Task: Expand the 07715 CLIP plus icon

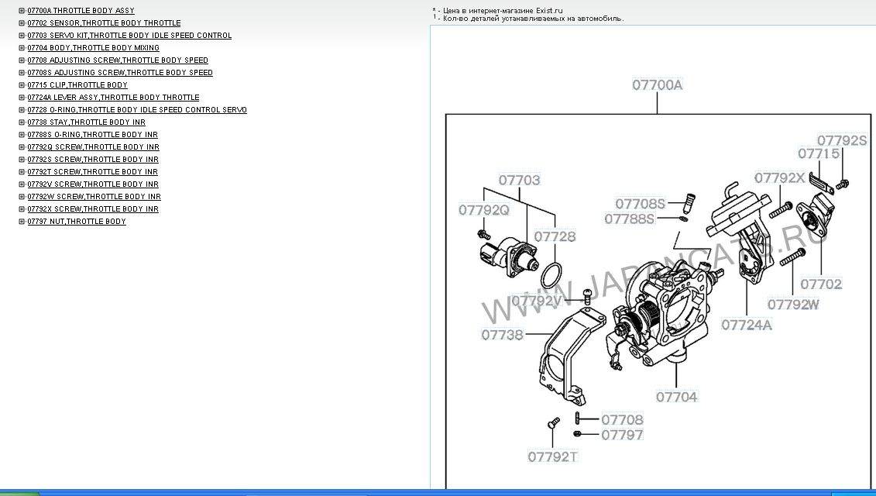Action: coord(22,85)
